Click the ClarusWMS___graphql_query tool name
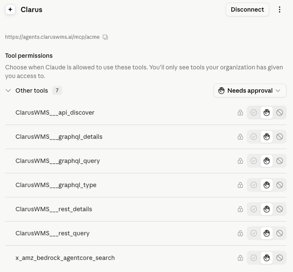 pyautogui.click(x=57, y=161)
